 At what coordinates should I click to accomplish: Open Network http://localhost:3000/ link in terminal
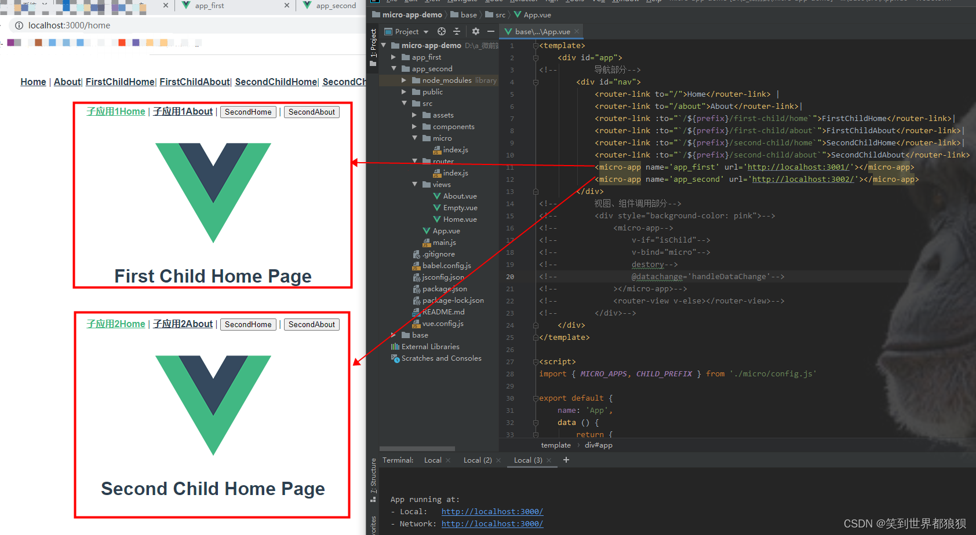[x=492, y=524]
